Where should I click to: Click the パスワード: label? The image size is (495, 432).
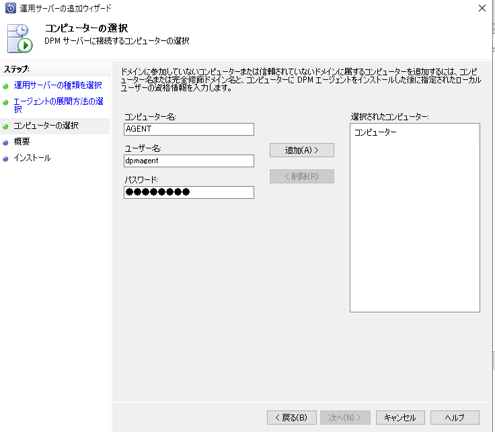coord(141,180)
